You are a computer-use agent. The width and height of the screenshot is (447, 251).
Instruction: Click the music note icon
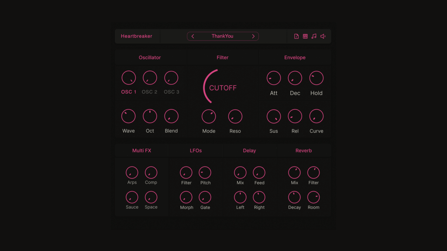click(x=314, y=37)
